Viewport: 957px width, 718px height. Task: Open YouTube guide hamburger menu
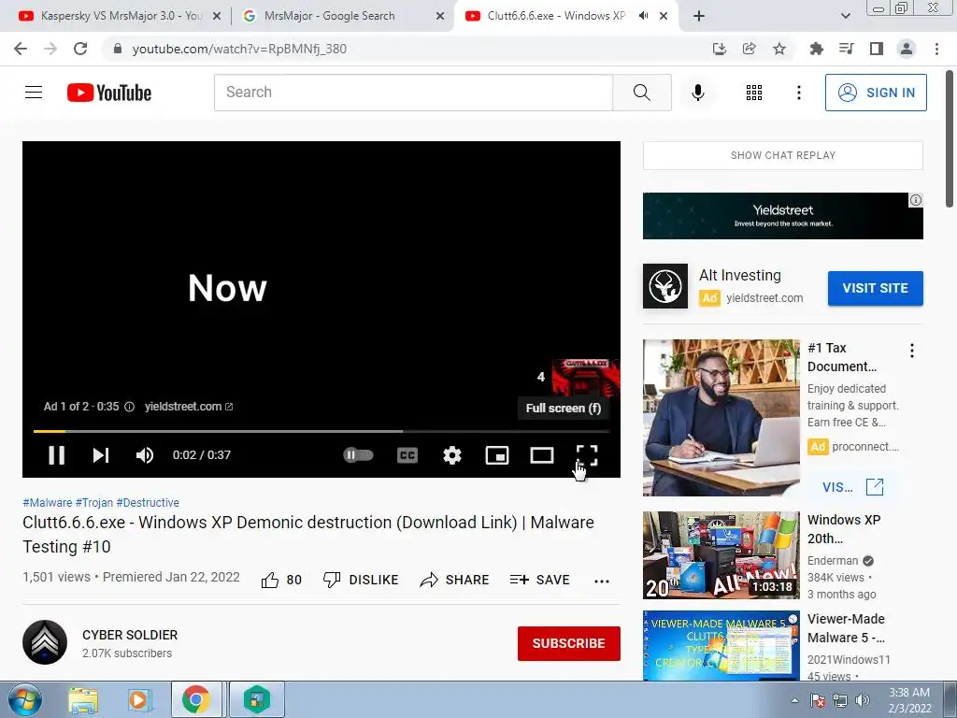point(34,93)
